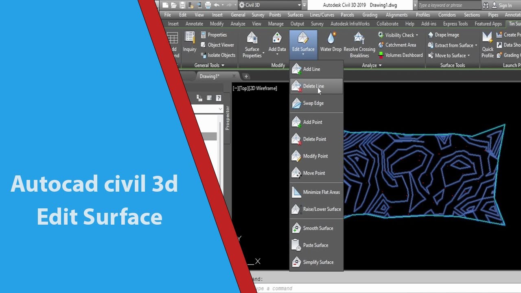Viewport: 521px width, 293px height.
Task: Run Resolve Crossing Breaklines tool
Action: pyautogui.click(x=359, y=44)
